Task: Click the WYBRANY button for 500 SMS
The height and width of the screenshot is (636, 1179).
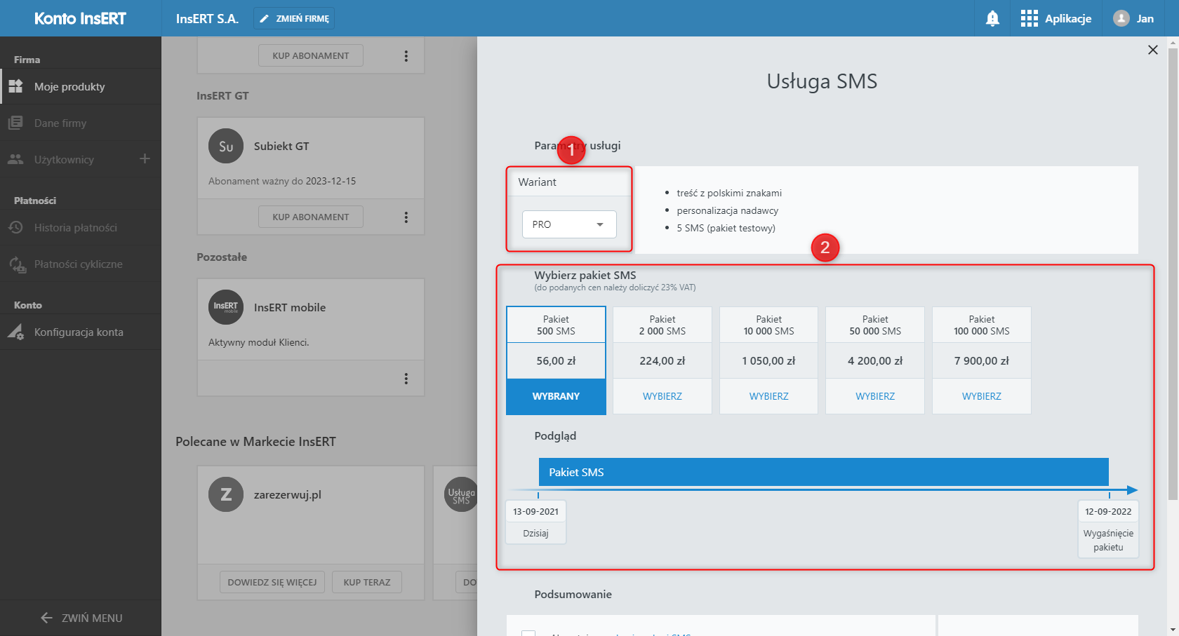Action: (556, 396)
